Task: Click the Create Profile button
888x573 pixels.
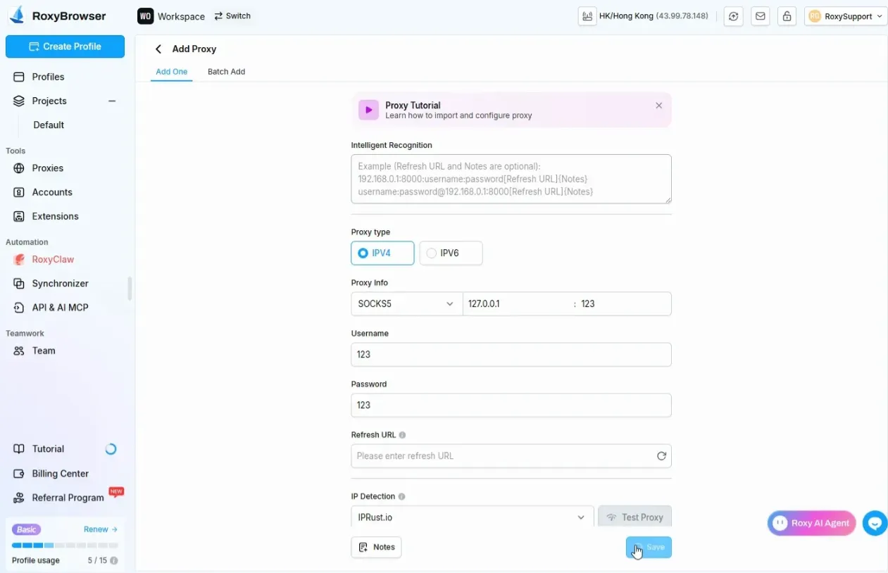Action: [65, 46]
